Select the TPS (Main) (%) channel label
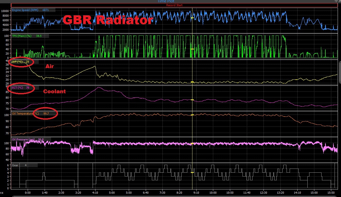Image resolution: width=341 pixels, height=197 pixels. (22, 36)
